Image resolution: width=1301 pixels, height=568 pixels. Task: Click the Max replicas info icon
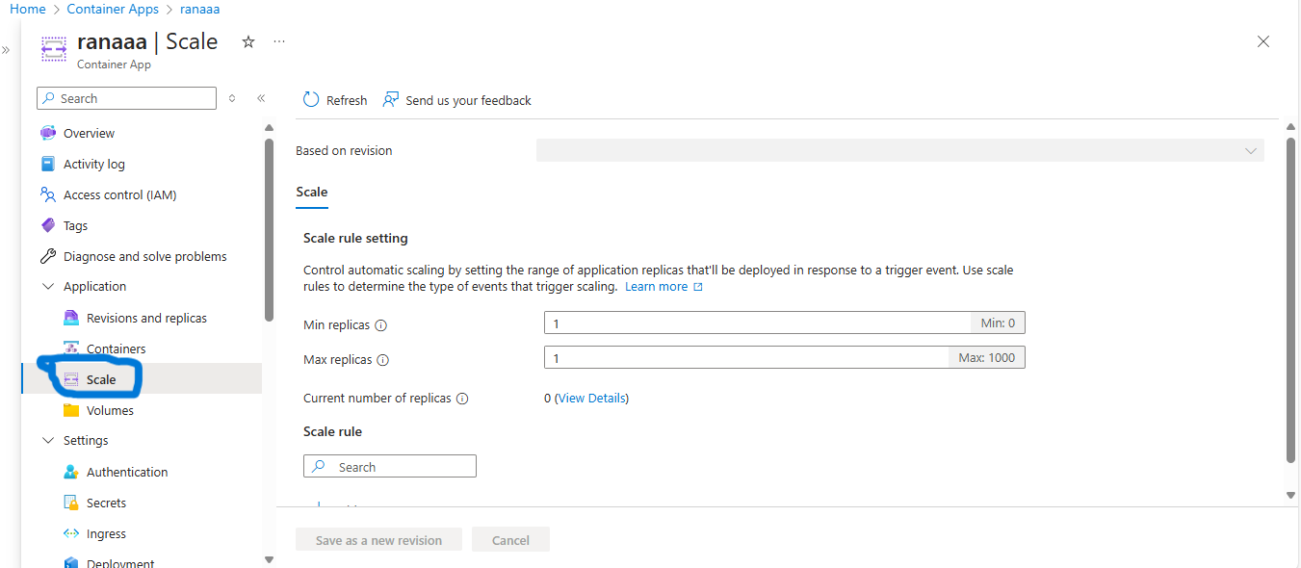pyautogui.click(x=382, y=360)
